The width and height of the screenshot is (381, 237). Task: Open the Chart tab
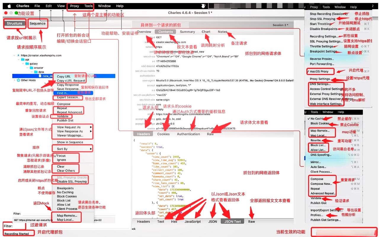tap(206, 32)
